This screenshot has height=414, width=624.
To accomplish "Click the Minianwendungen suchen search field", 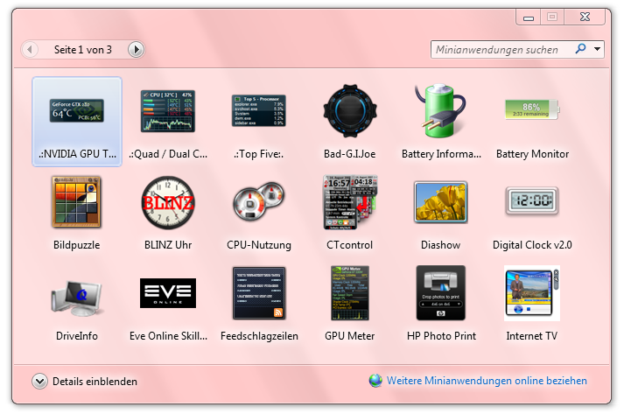I will pos(501,50).
